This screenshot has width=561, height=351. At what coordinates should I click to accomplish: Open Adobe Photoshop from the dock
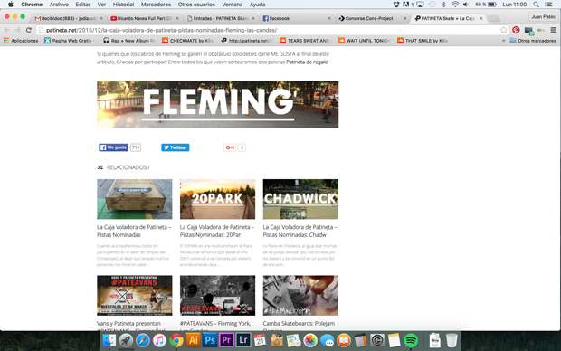pos(210,340)
